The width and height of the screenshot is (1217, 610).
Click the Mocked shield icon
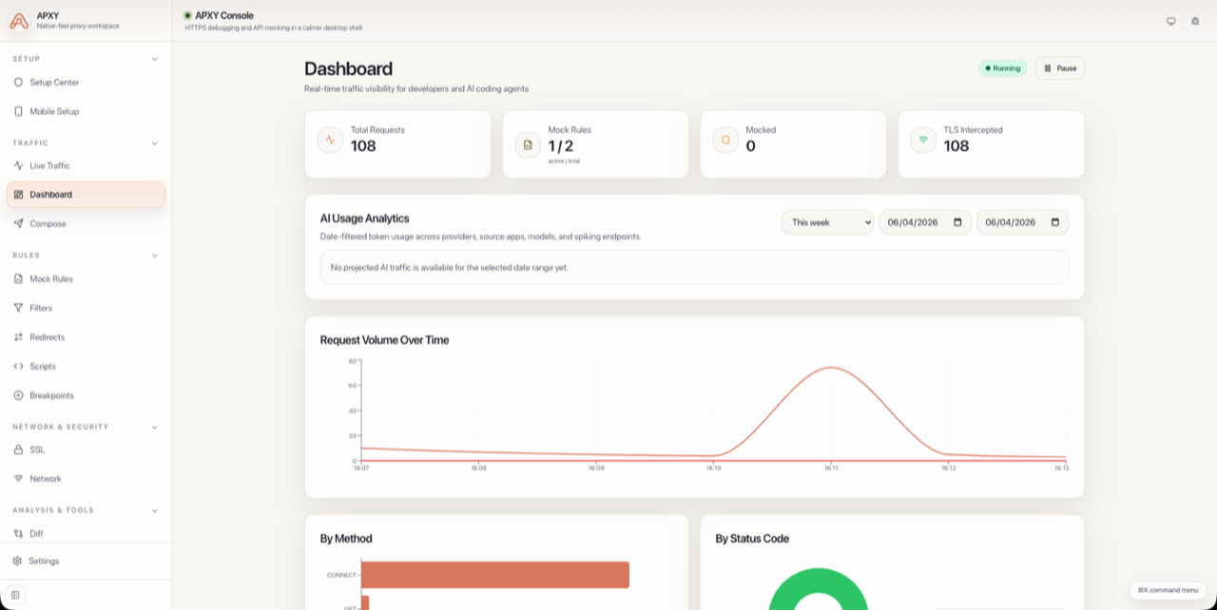[x=725, y=140]
